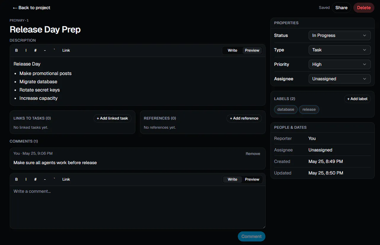Image resolution: width=380 pixels, height=245 pixels.
Task: Click list dash button in comment toolbar
Action: (45, 179)
